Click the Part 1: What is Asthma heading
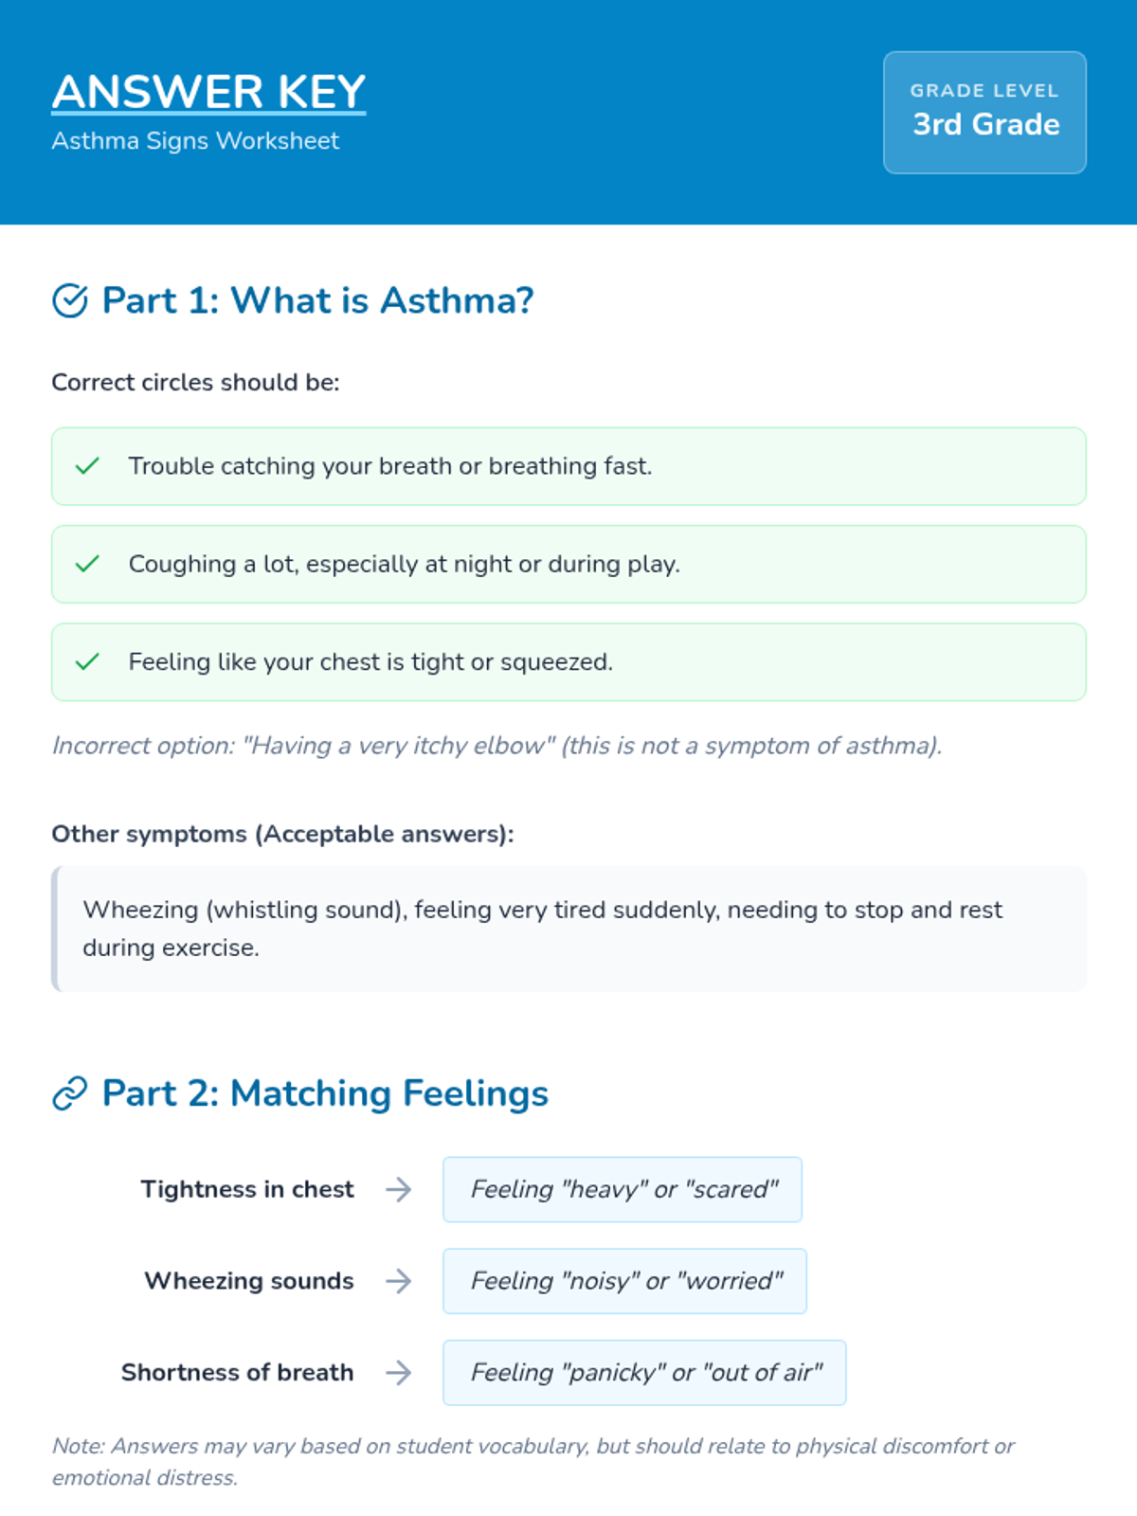 point(317,300)
